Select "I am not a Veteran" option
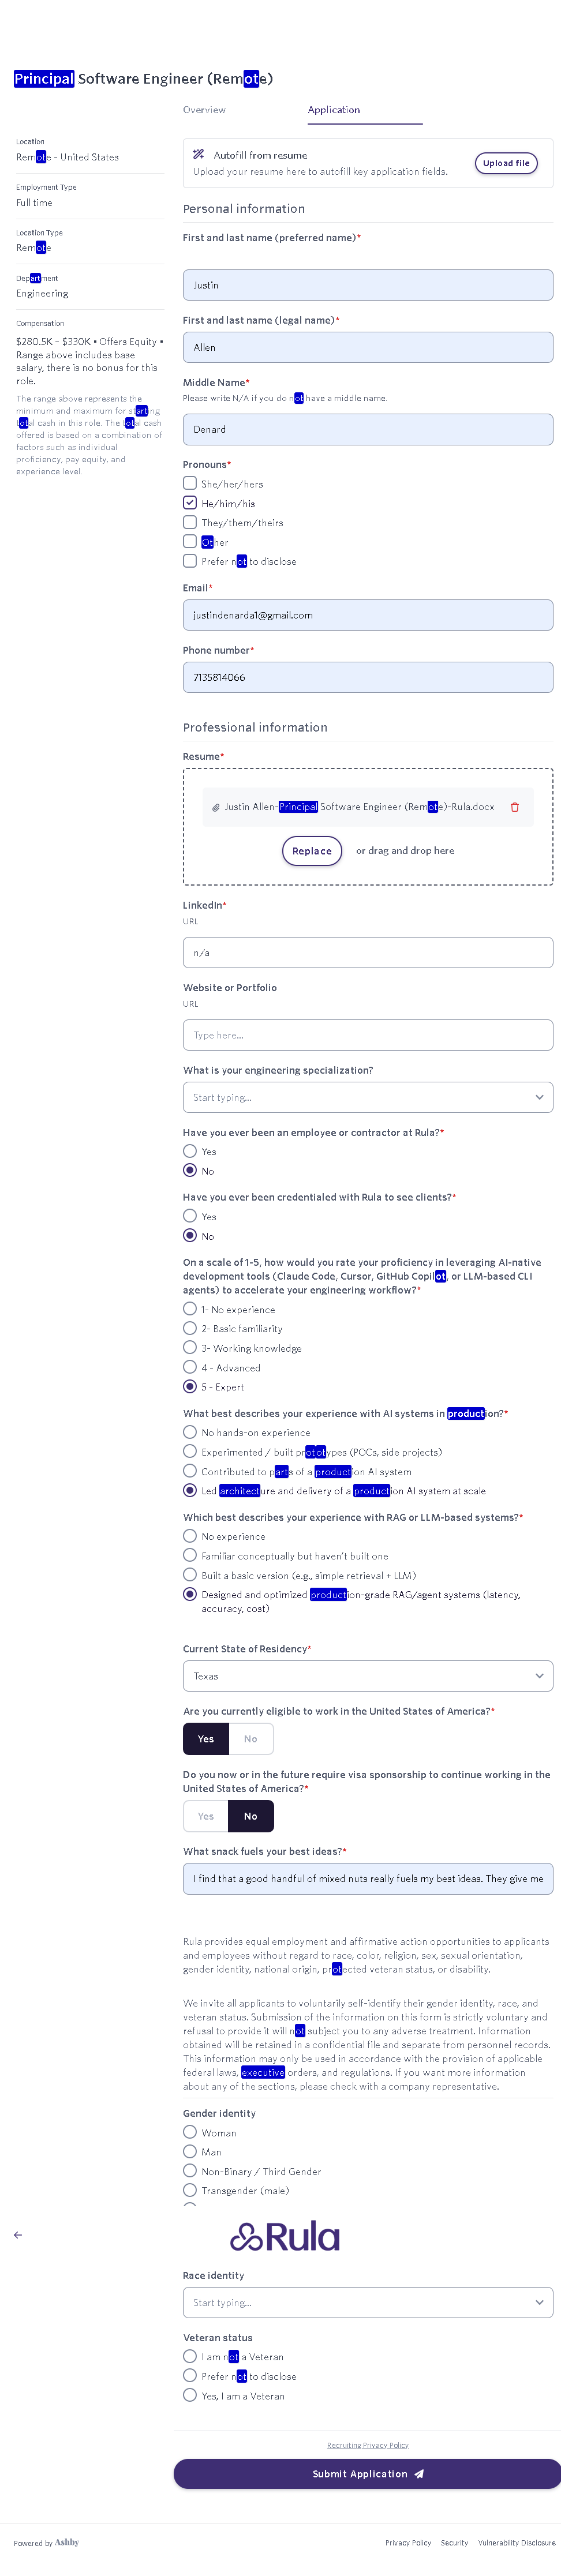This screenshot has height=2576, width=561. [190, 2356]
